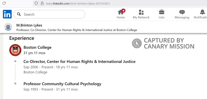Reload the page with the browser refresh icon

click(x=4, y=3)
